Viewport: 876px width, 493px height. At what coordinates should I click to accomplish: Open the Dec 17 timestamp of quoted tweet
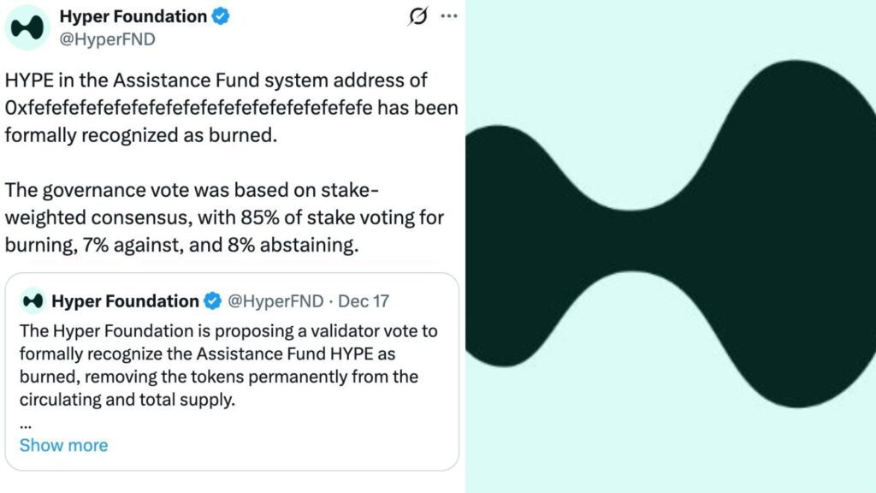[364, 301]
